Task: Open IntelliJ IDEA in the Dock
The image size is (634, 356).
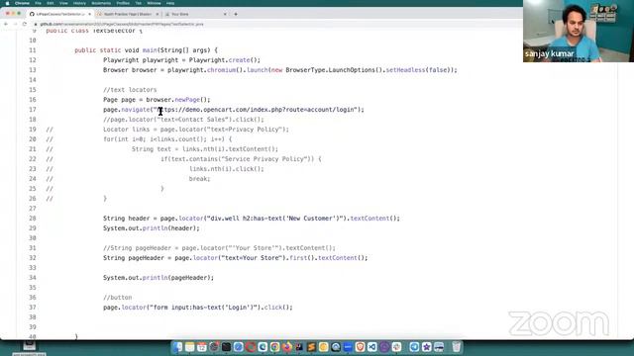Action: click(x=299, y=347)
